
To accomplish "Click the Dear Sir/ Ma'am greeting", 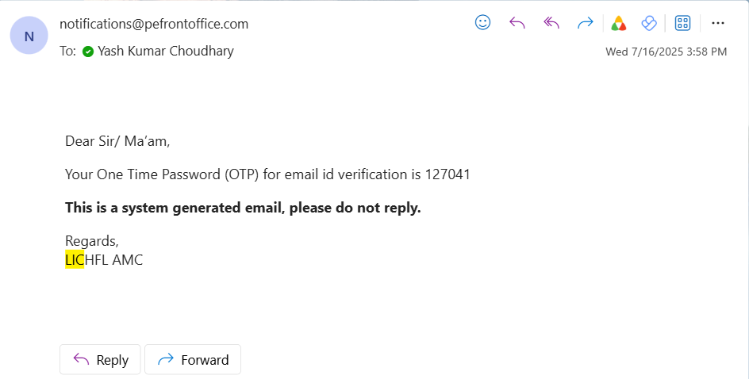I will coord(117,141).
